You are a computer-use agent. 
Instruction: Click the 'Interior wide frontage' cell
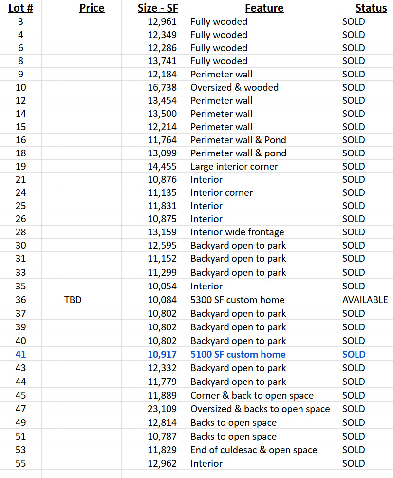[237, 232]
